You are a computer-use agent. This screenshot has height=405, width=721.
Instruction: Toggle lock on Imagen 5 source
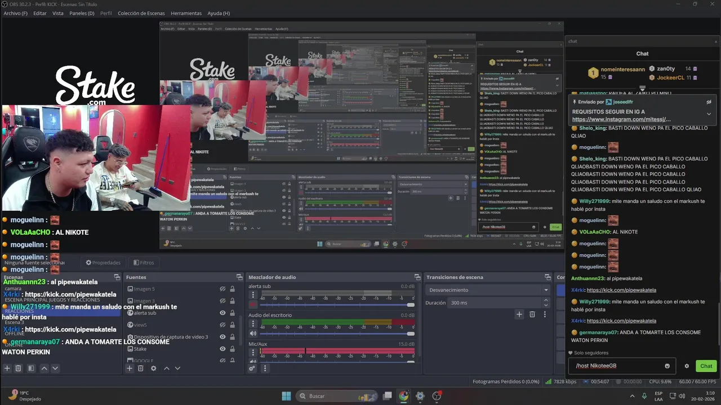tap(232, 289)
